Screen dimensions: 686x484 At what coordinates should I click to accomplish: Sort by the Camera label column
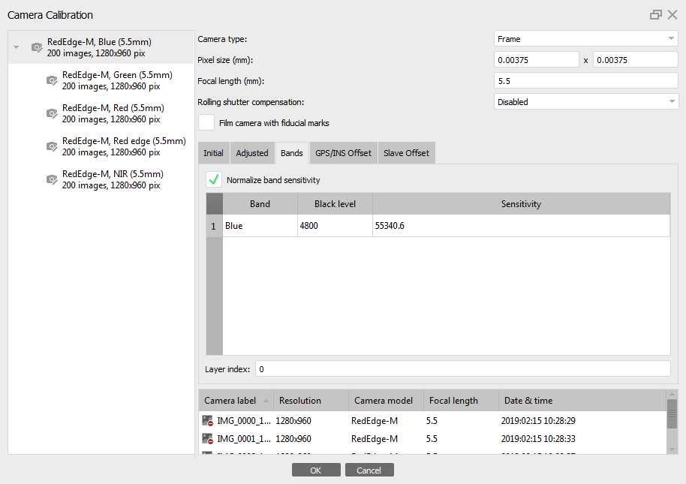(236, 400)
